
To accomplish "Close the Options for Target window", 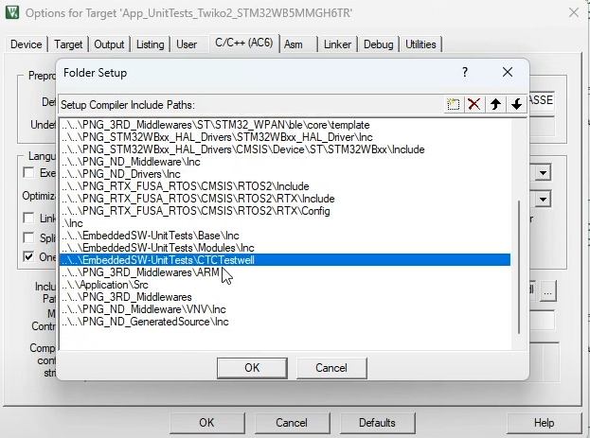I will click(574, 13).
